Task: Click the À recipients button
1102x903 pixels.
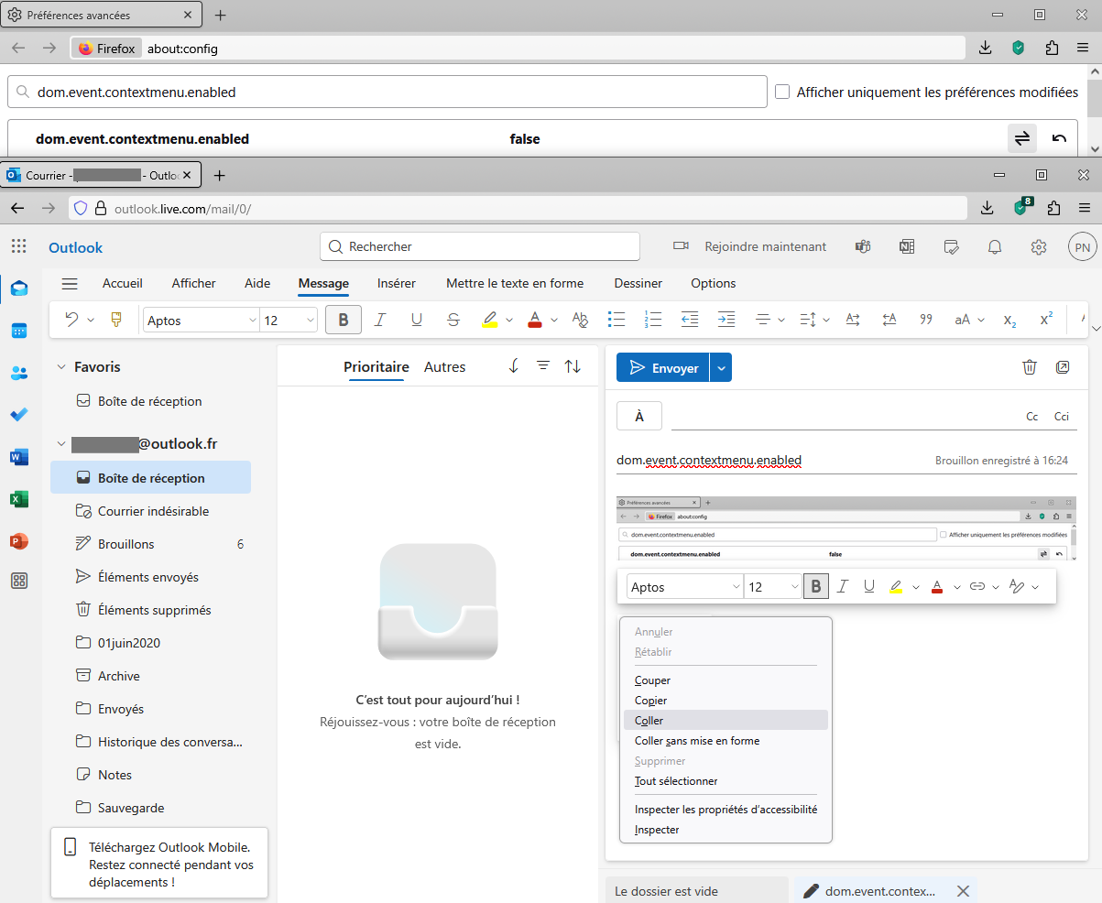Action: click(639, 416)
